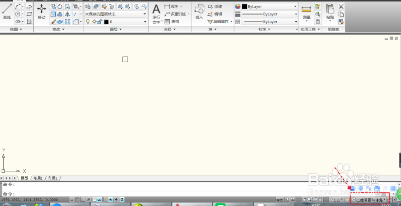Click the Match Properties paintbrush icon
The height and width of the screenshot is (206, 401).
341,22
